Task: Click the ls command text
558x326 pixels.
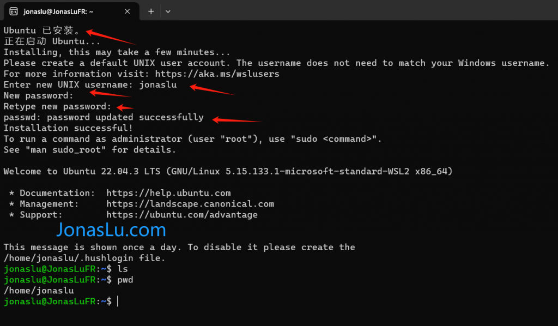Action: click(123, 269)
